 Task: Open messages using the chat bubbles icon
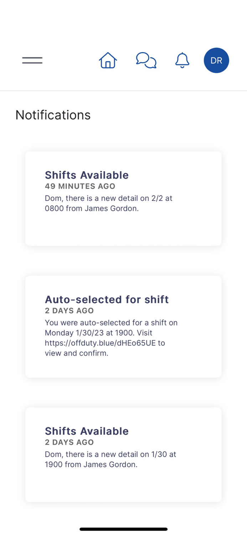pos(146,60)
